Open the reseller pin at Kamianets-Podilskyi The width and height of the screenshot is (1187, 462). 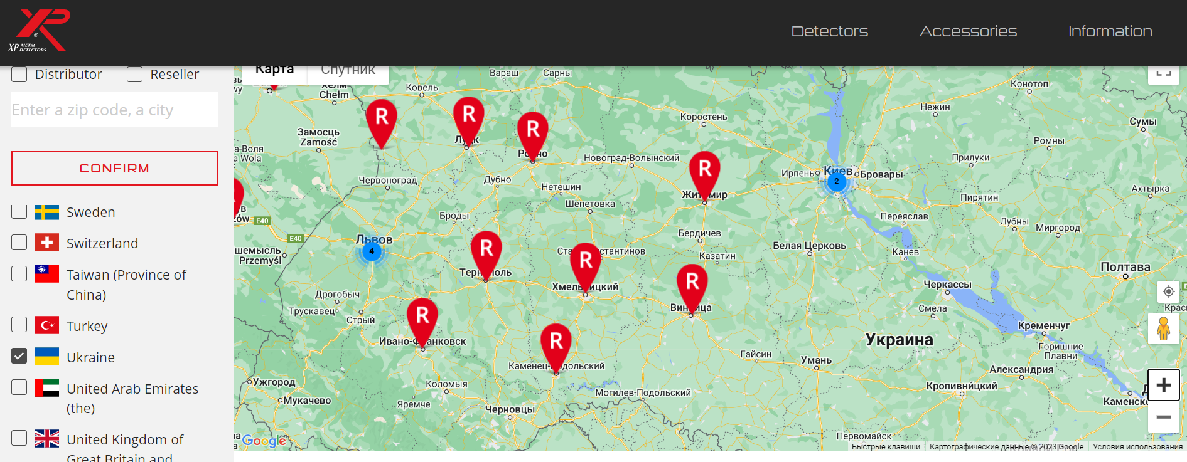(556, 348)
